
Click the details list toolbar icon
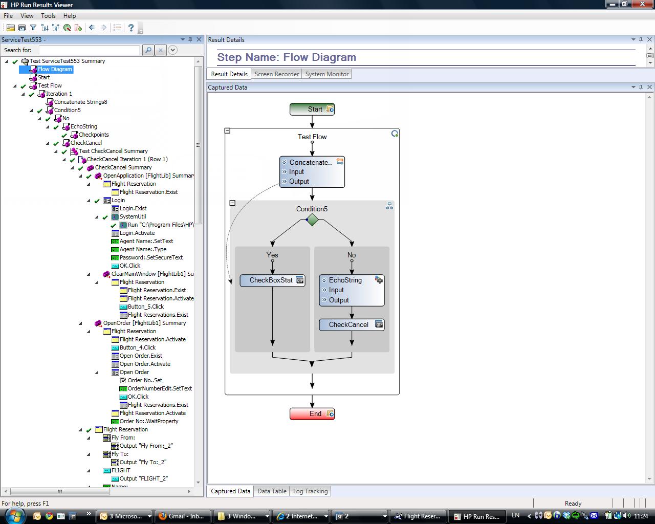(x=117, y=28)
